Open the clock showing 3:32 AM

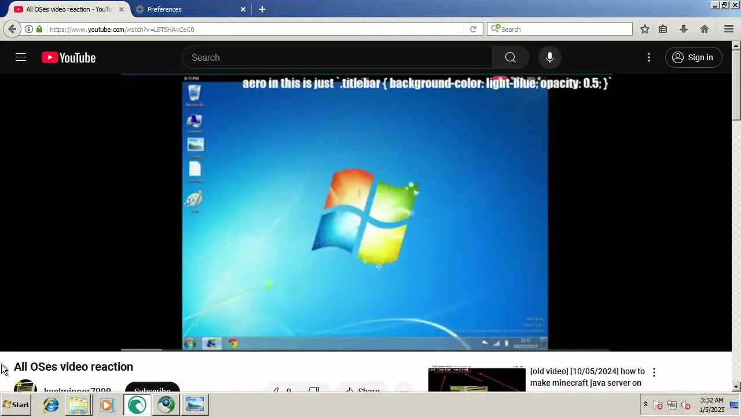(x=712, y=404)
